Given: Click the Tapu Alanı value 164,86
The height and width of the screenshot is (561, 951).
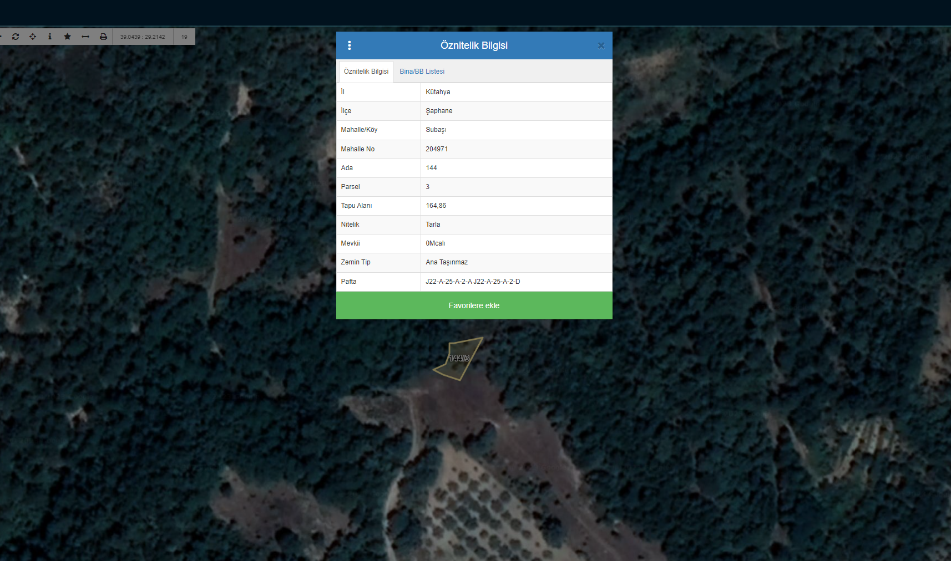Looking at the screenshot, I should (436, 206).
